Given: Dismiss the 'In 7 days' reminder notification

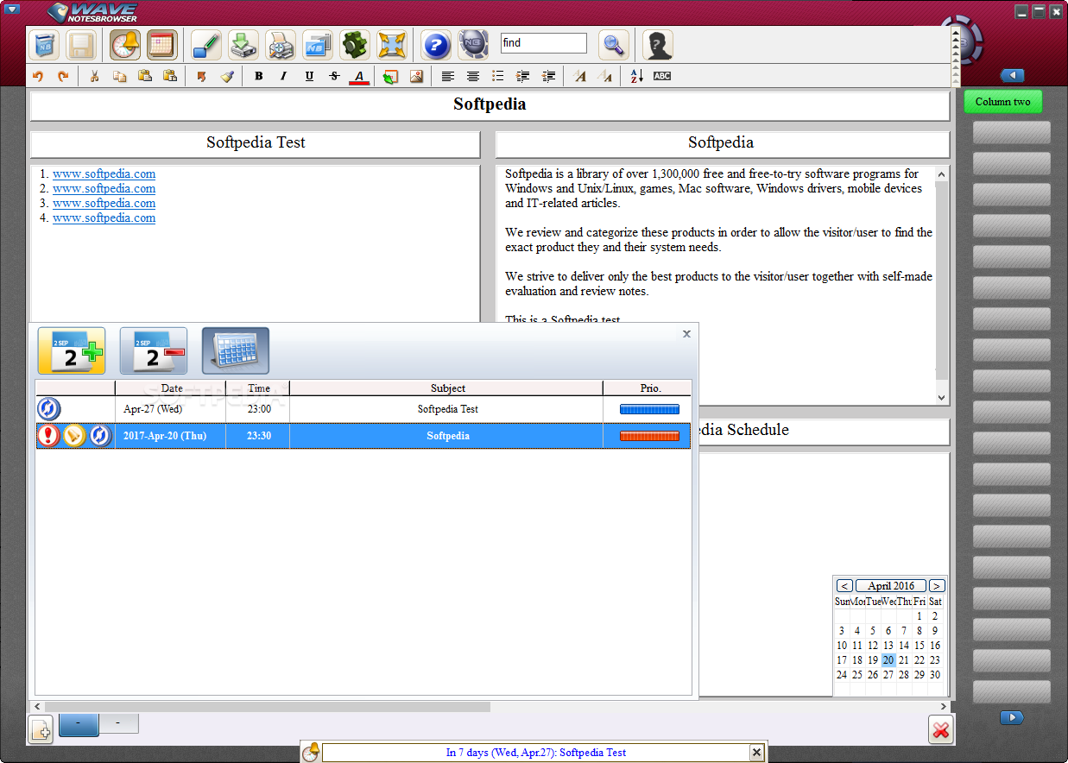Looking at the screenshot, I should pyautogui.click(x=756, y=753).
